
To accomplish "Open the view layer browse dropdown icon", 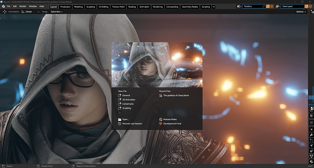I will 278,6.
